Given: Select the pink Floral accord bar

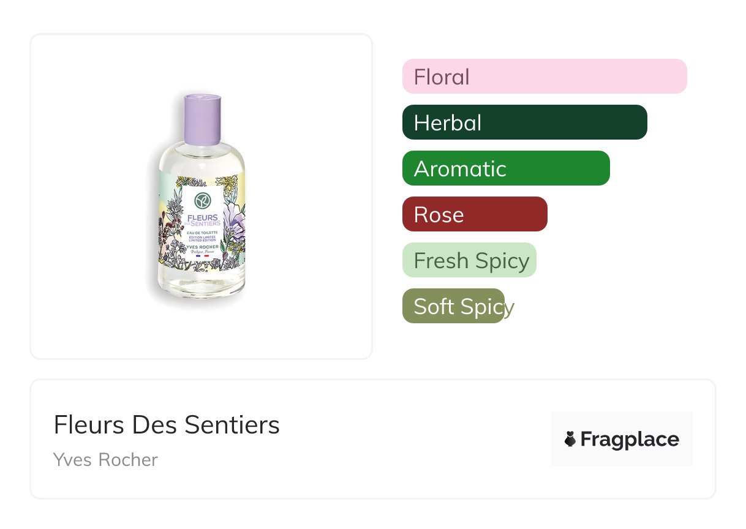Looking at the screenshot, I should 544,77.
